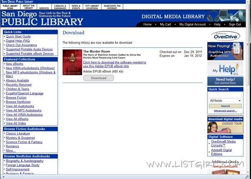This screenshot has width=251, height=179.
Task: Open the Children & Teens link
Action: click(18, 89)
